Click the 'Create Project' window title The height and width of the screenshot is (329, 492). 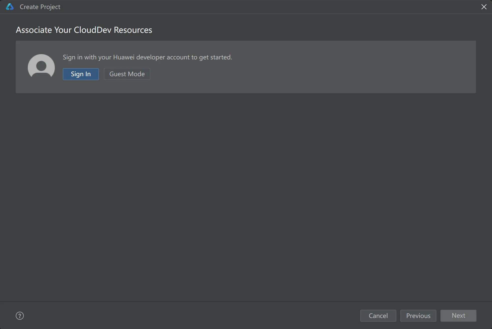coord(40,7)
